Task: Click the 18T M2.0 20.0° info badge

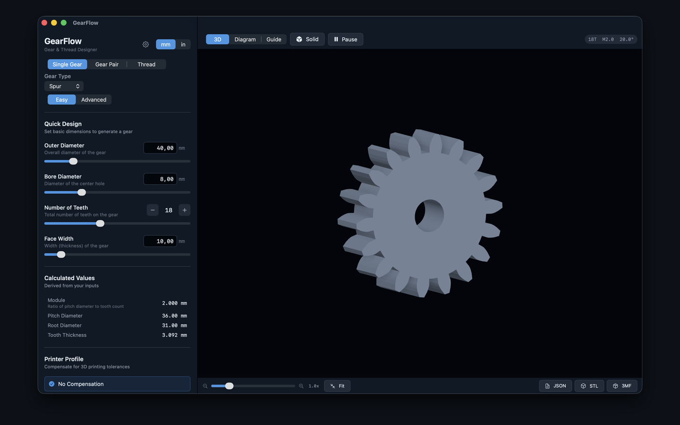Action: point(611,39)
